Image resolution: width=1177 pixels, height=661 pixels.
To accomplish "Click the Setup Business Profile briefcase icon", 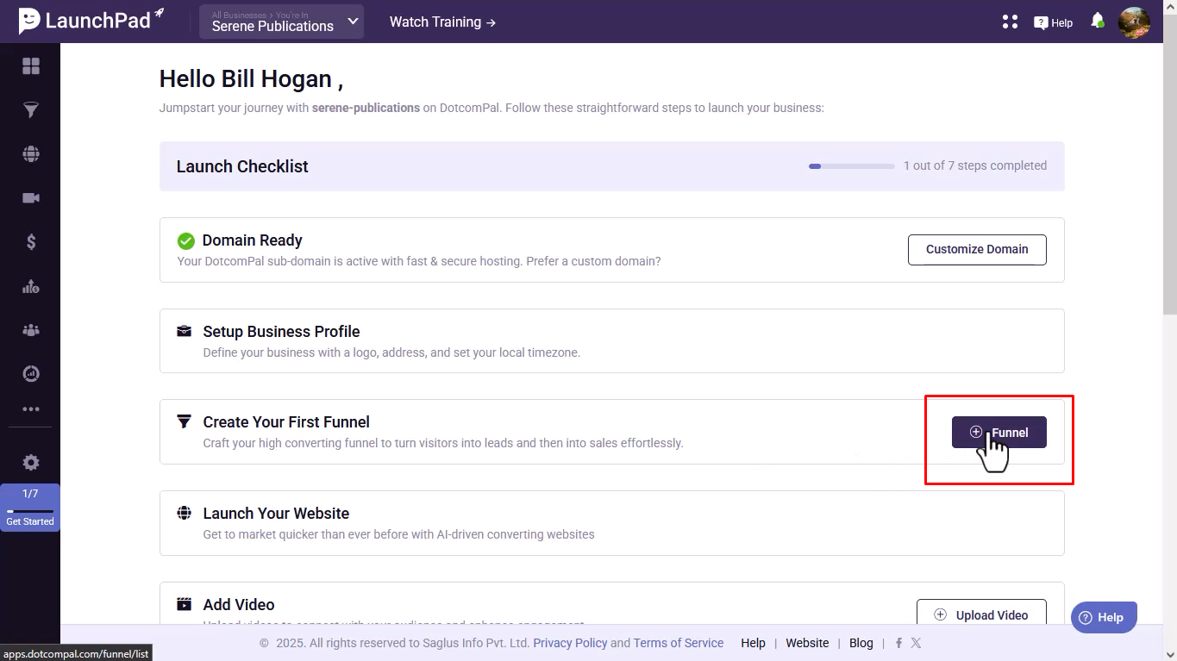I will coord(185,331).
